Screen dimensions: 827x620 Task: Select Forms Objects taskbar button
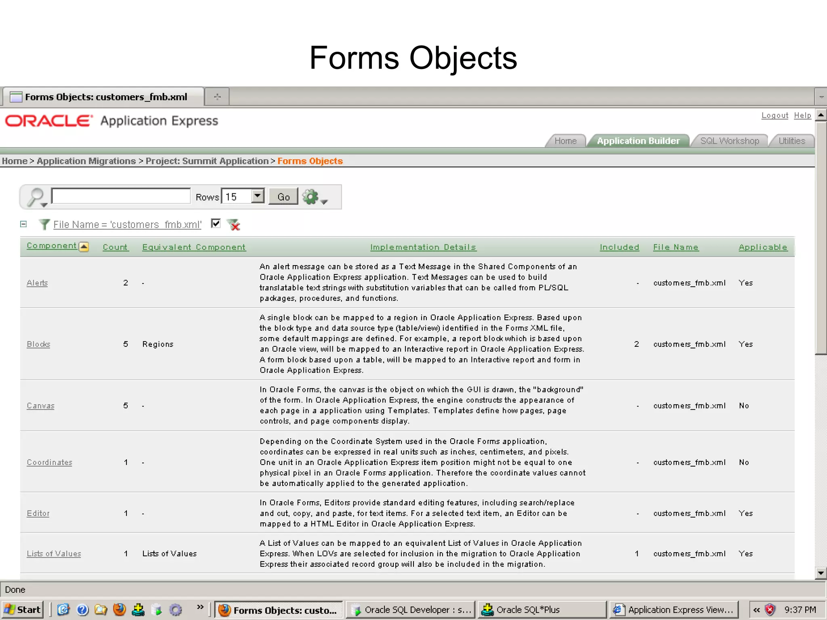(x=279, y=610)
